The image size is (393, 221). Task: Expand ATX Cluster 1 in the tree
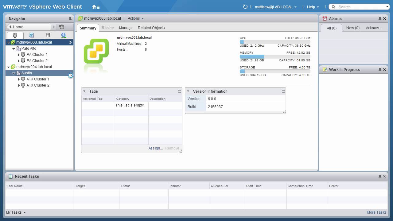click(19, 79)
